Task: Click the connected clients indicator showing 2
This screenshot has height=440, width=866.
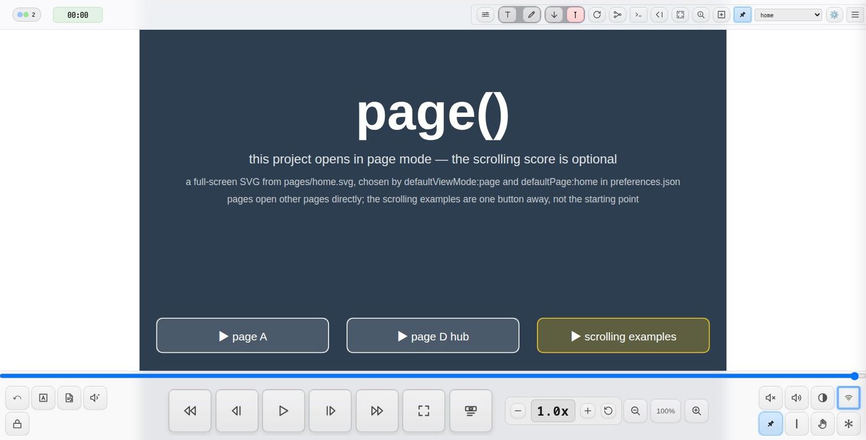Action: [x=27, y=15]
